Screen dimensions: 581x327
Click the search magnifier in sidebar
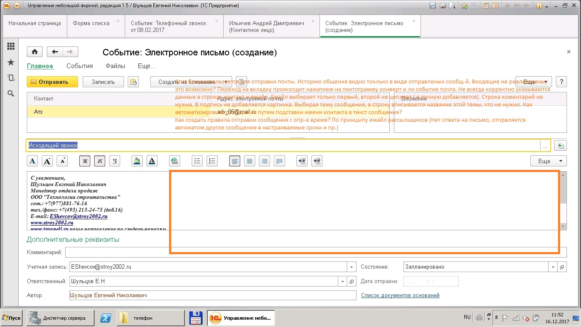coord(11,94)
